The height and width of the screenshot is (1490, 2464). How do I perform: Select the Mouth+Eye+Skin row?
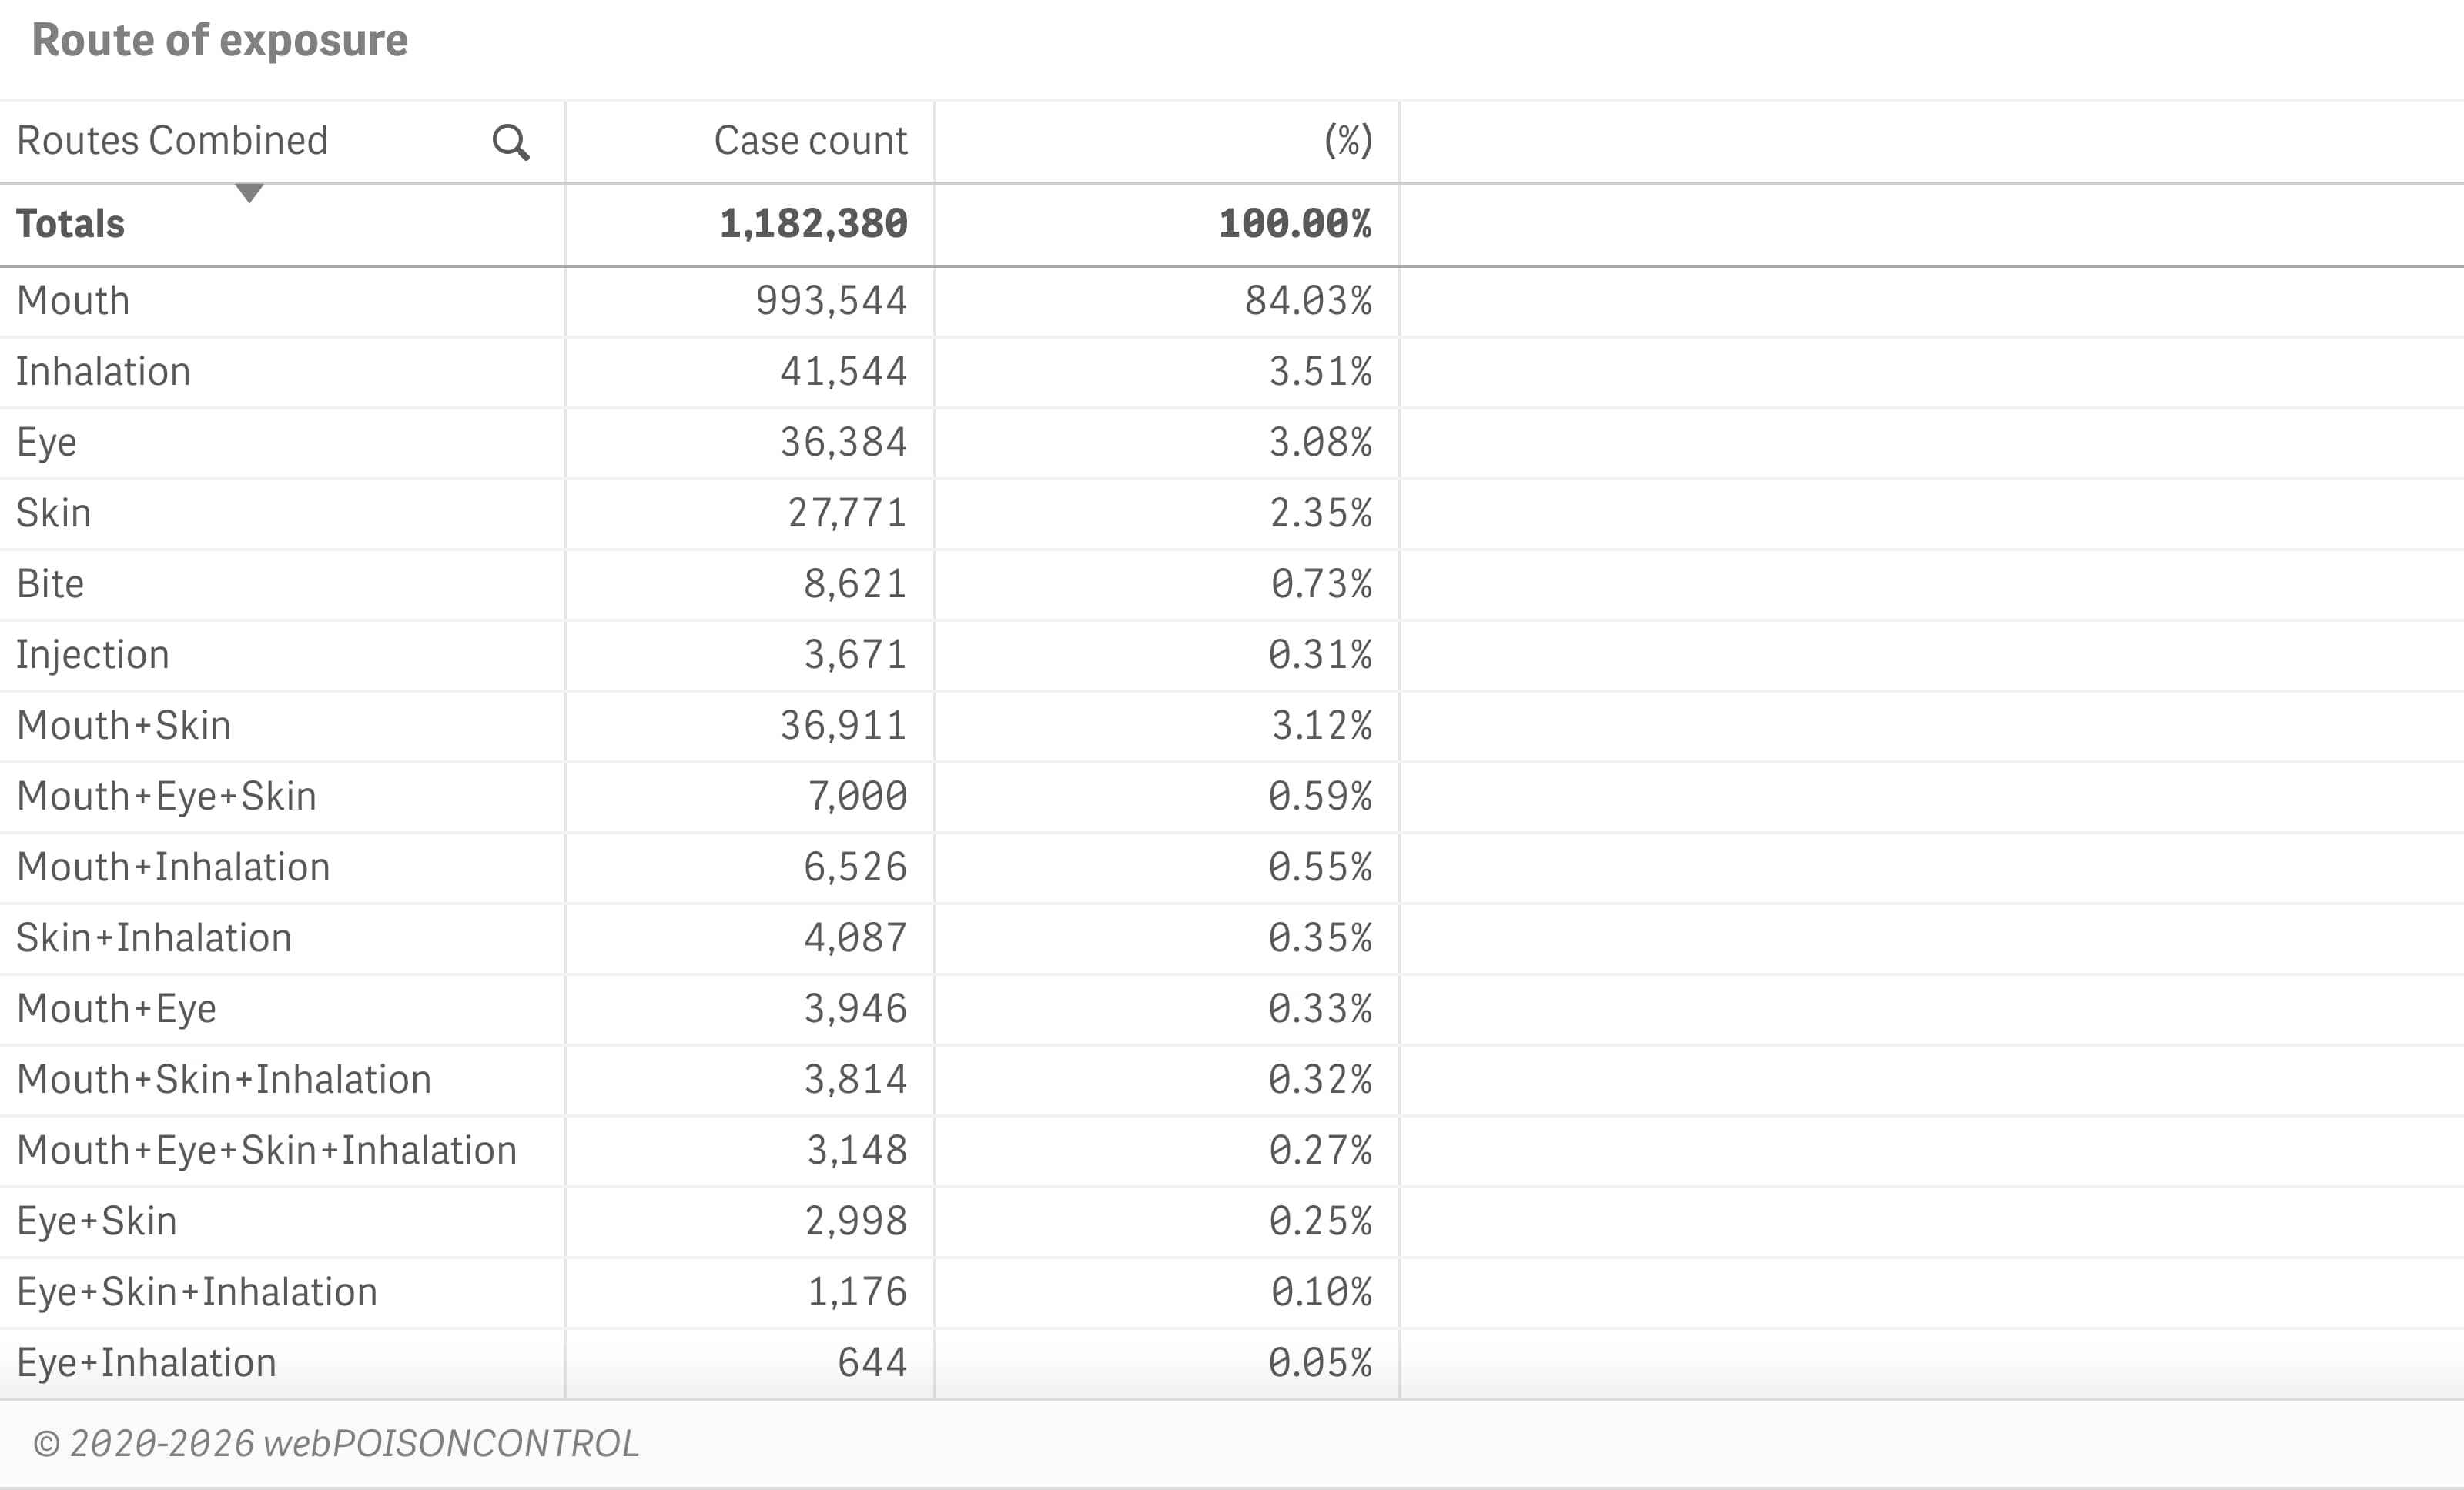pos(167,797)
